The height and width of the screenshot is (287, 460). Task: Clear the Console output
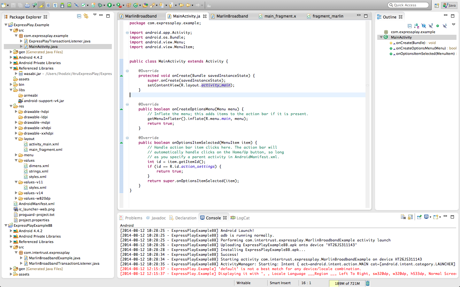[x=403, y=217]
